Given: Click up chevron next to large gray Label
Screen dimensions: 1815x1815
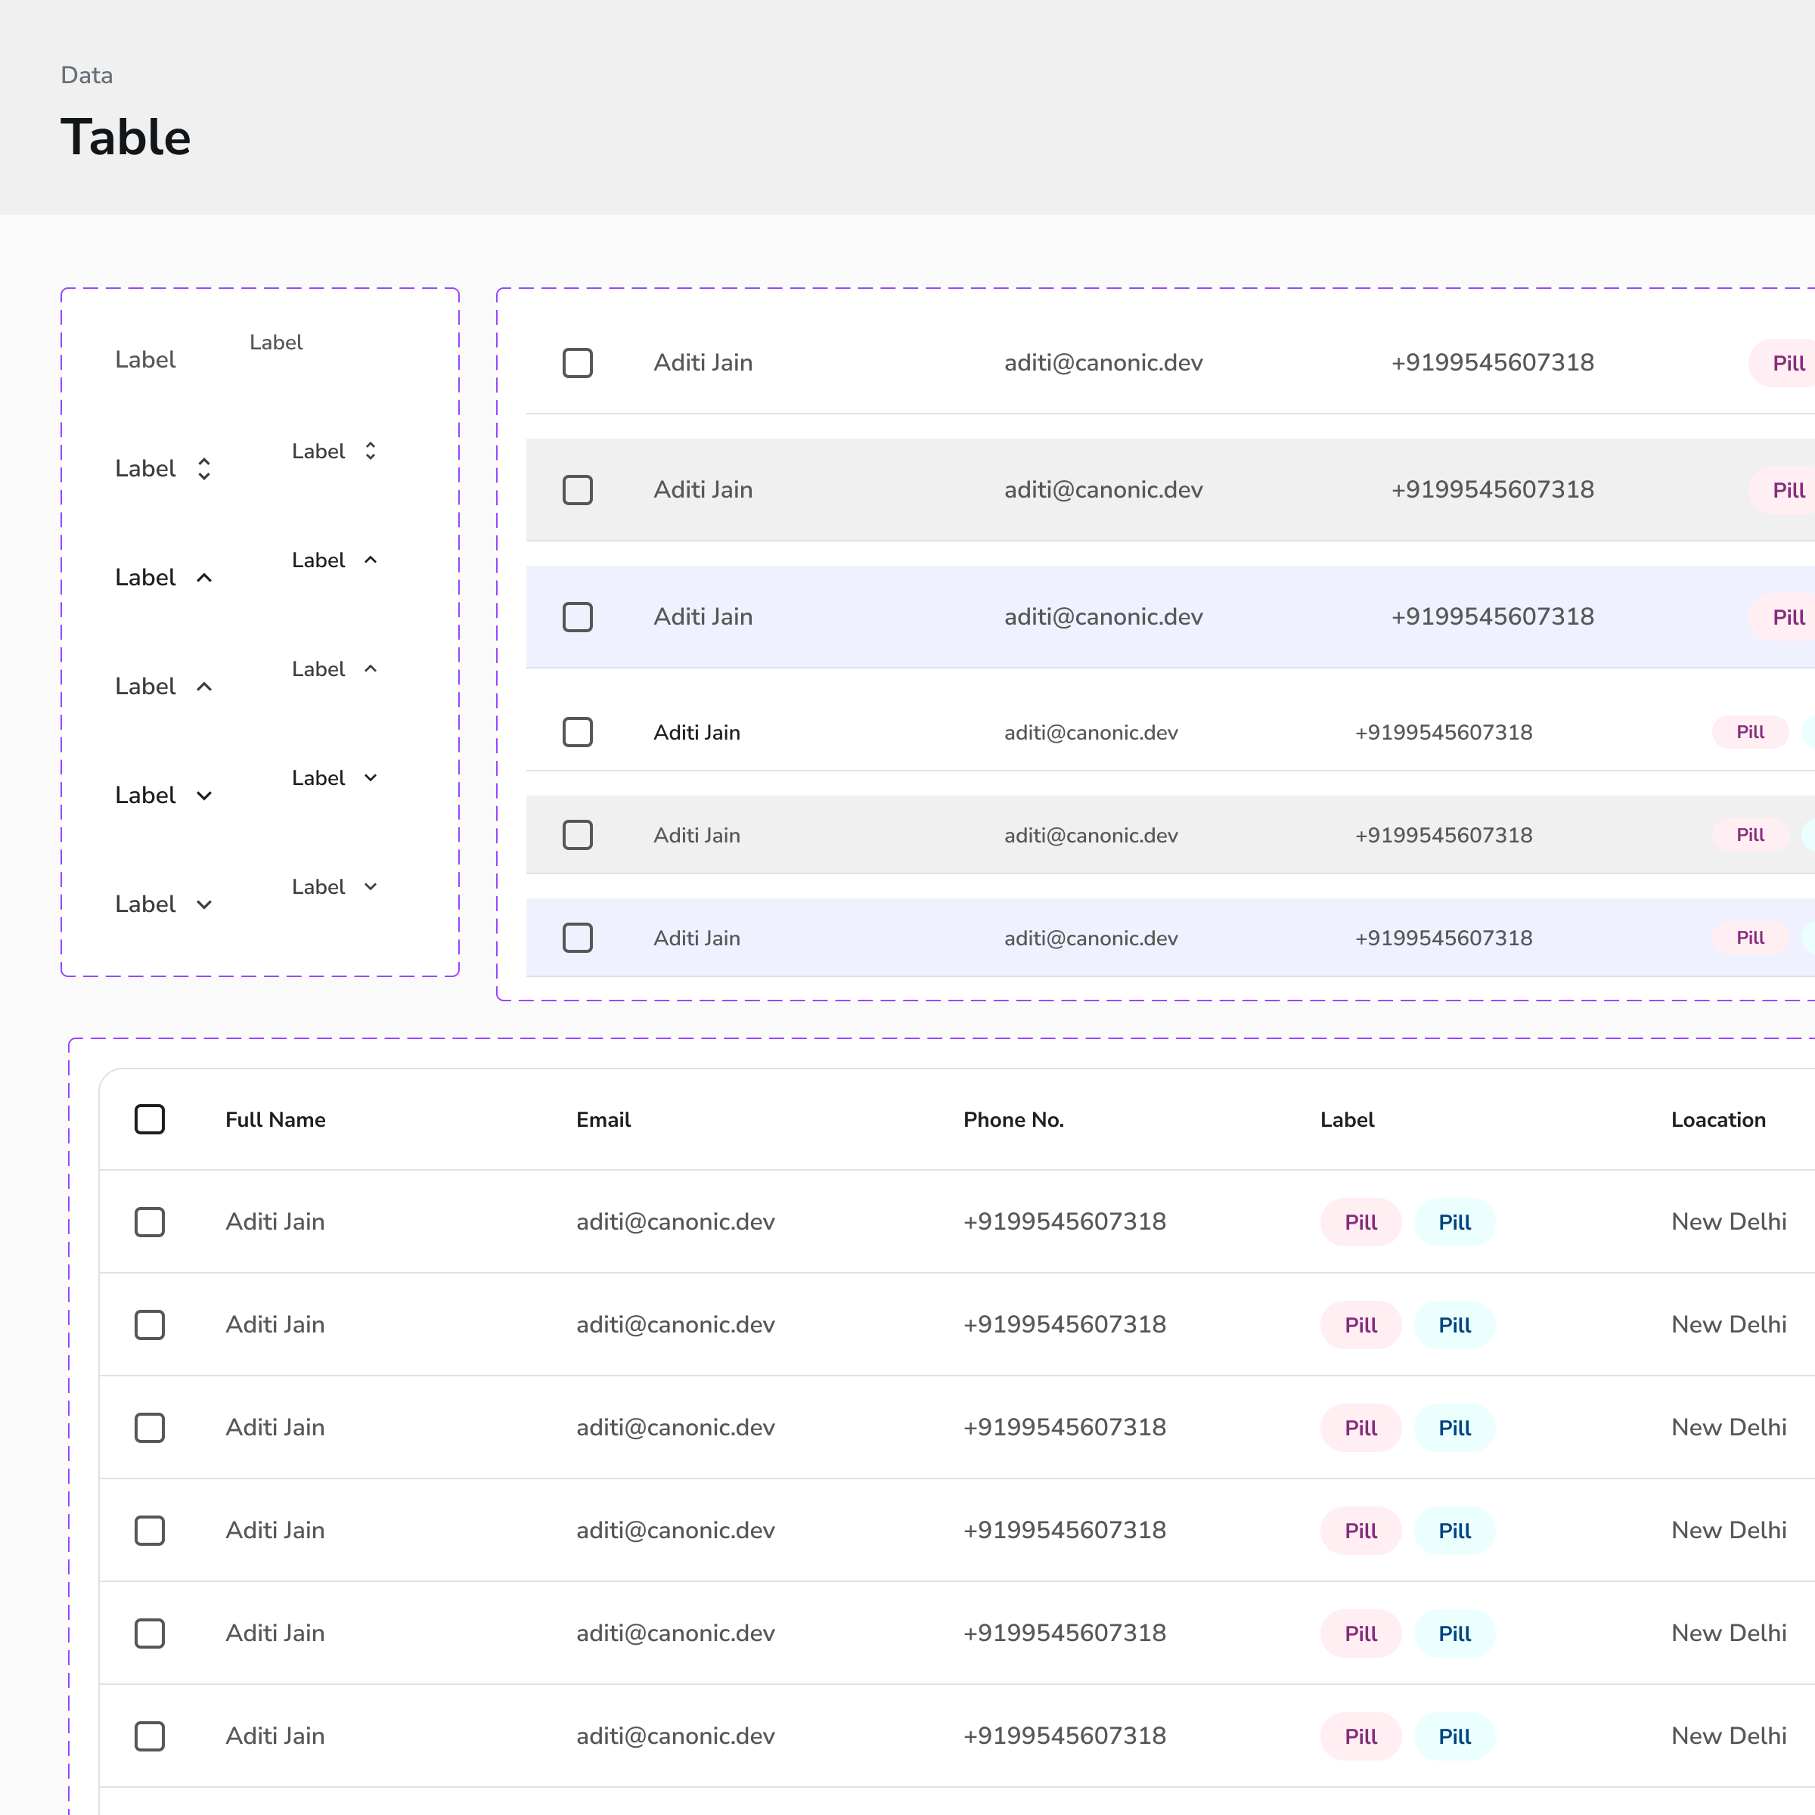Looking at the screenshot, I should 204,687.
